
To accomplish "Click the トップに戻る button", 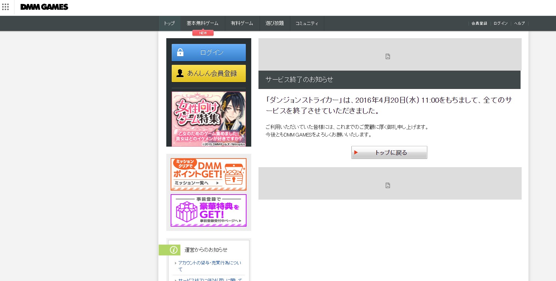I will tap(389, 152).
